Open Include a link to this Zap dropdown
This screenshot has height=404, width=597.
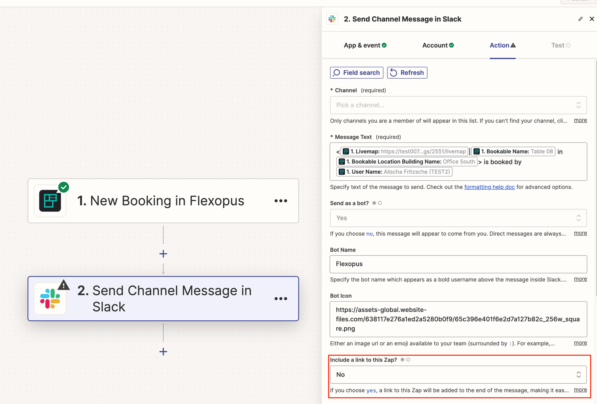coord(458,375)
